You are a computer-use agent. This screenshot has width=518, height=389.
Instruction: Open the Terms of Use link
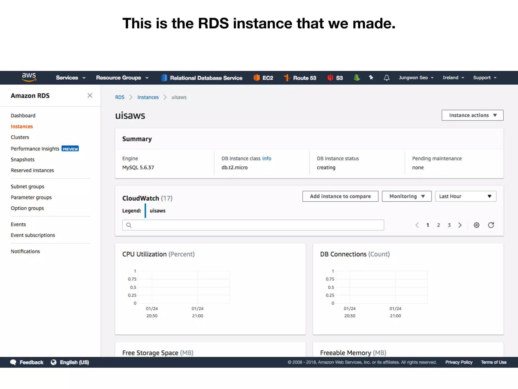[x=494, y=362]
